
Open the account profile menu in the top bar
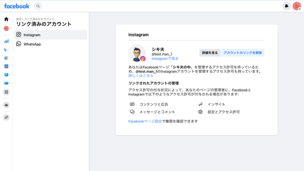click(x=297, y=6)
